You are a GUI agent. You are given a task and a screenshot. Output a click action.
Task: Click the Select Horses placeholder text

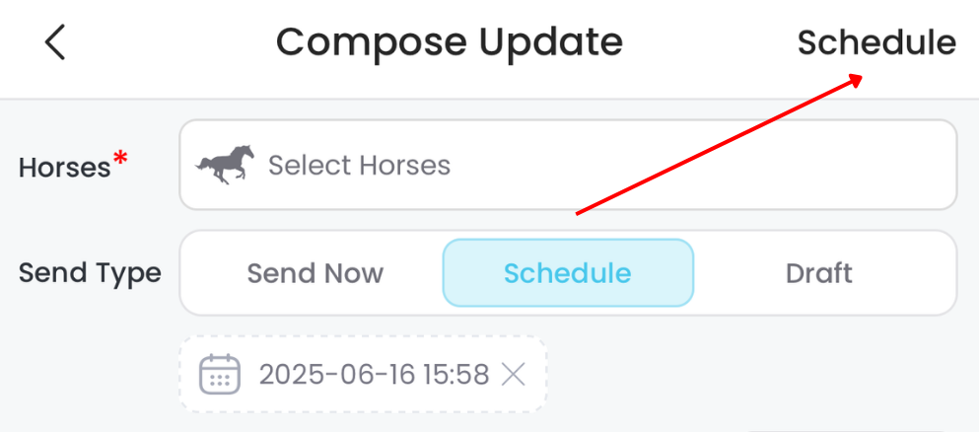click(x=359, y=165)
